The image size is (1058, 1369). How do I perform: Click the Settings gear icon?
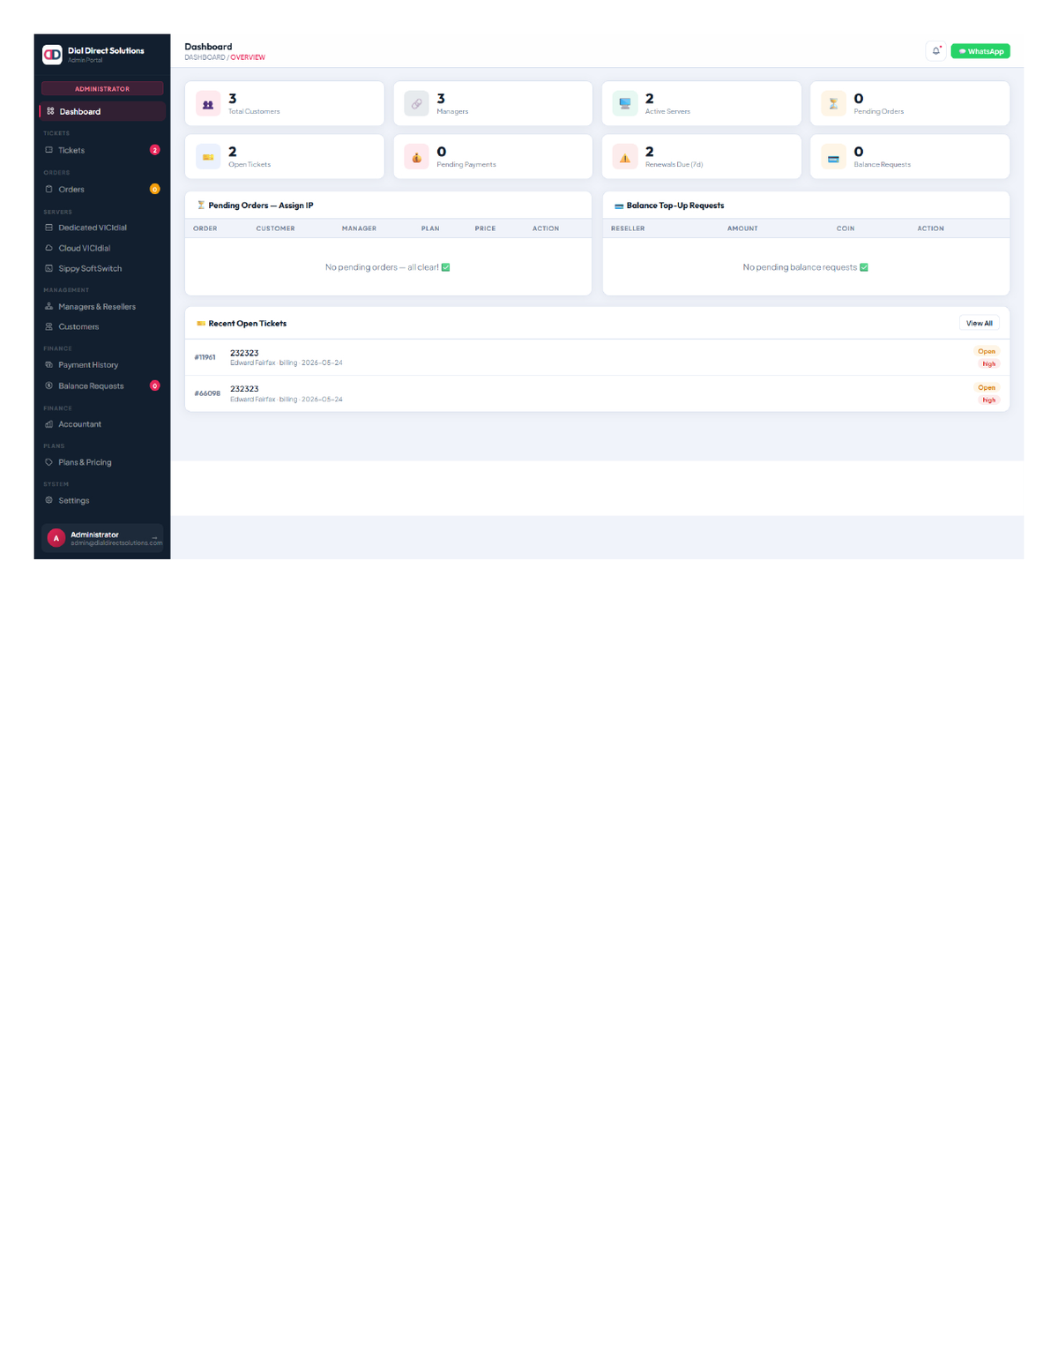coord(48,500)
